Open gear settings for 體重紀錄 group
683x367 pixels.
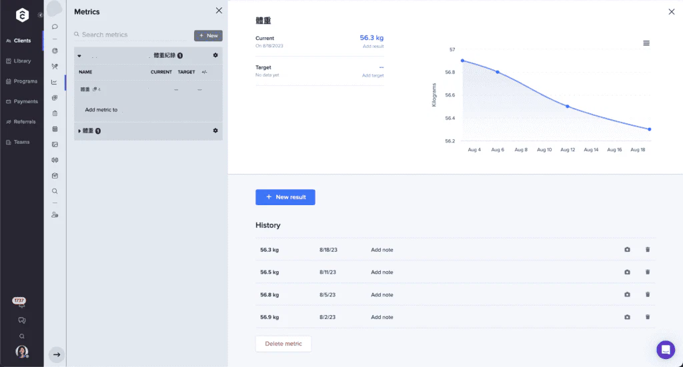point(215,55)
